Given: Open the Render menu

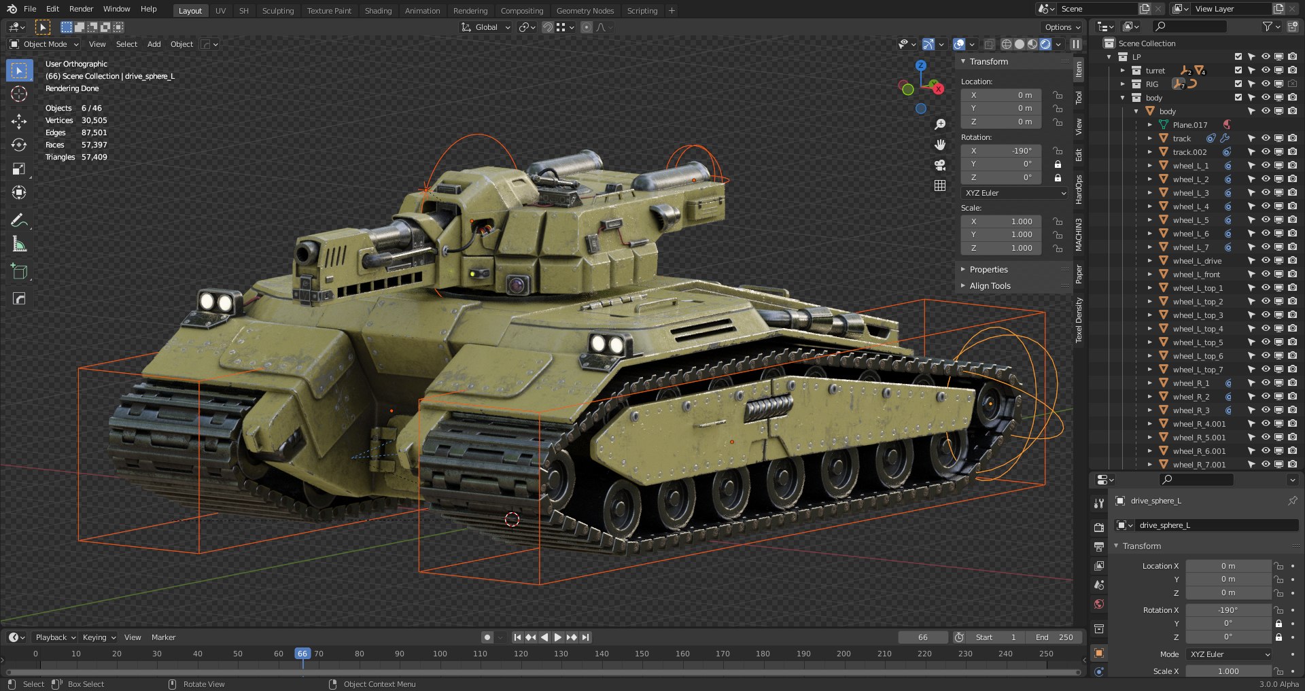Looking at the screenshot, I should (81, 9).
